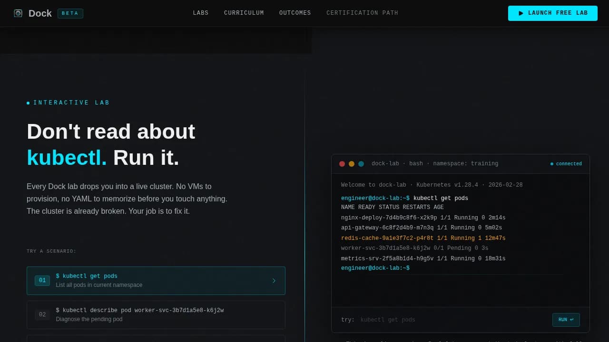
Task: Open the Labs nav item
Action: pyautogui.click(x=201, y=13)
